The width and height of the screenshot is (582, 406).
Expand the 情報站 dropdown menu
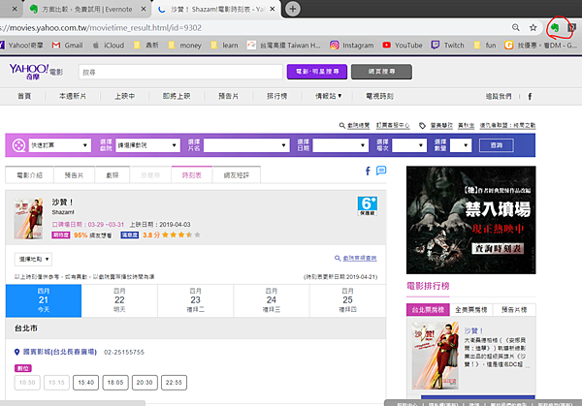point(329,96)
